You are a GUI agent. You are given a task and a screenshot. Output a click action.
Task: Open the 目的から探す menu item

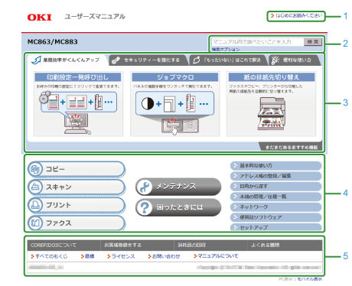[275, 187]
